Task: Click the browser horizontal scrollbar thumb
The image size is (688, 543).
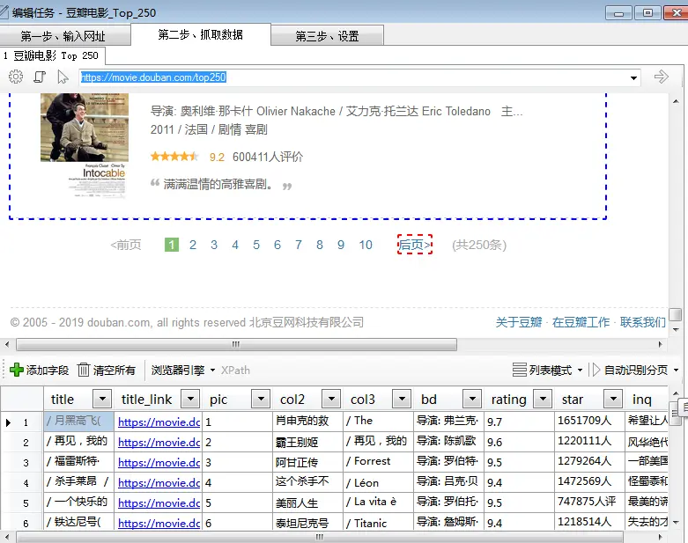Action: click(236, 344)
